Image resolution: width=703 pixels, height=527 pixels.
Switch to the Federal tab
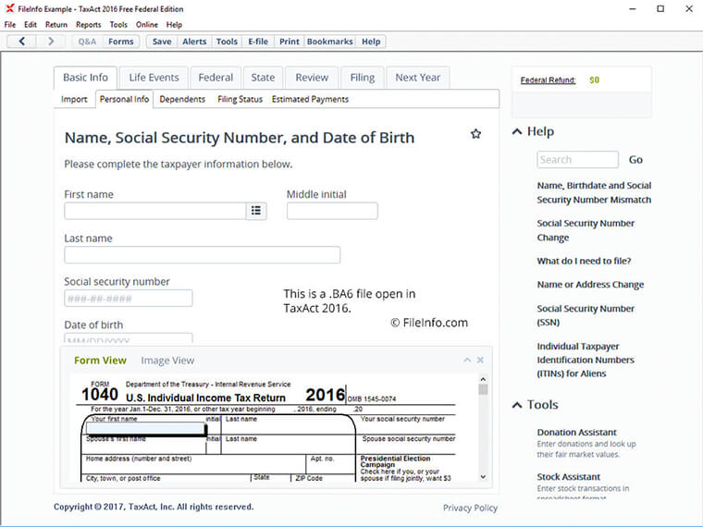coord(216,78)
